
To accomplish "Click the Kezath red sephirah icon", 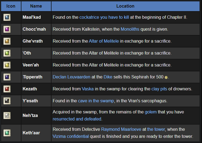I will click(x=7, y=89).
